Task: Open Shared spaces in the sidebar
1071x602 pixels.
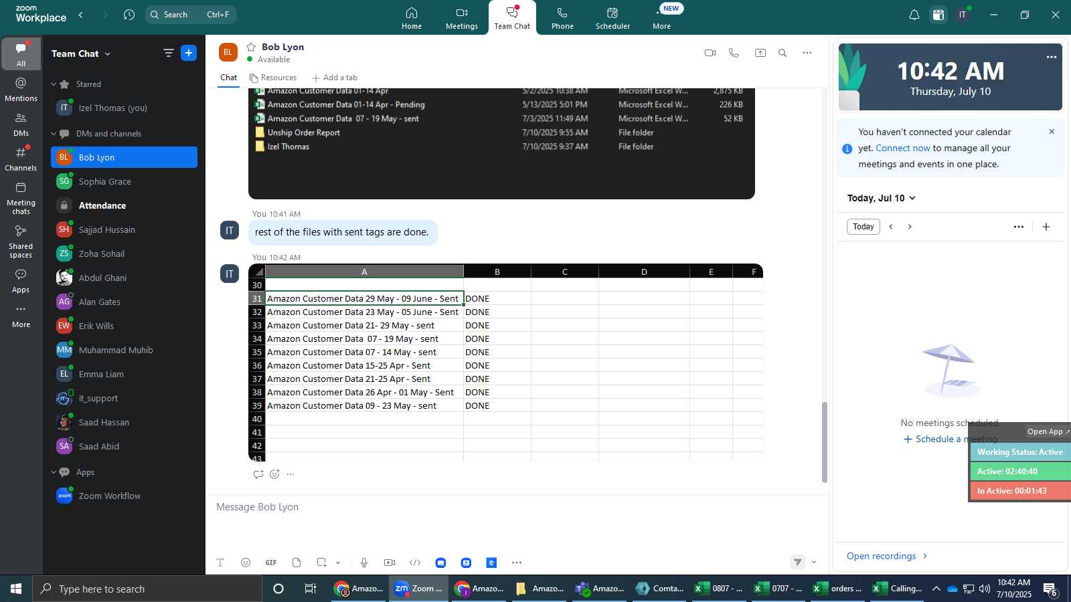Action: tap(21, 241)
